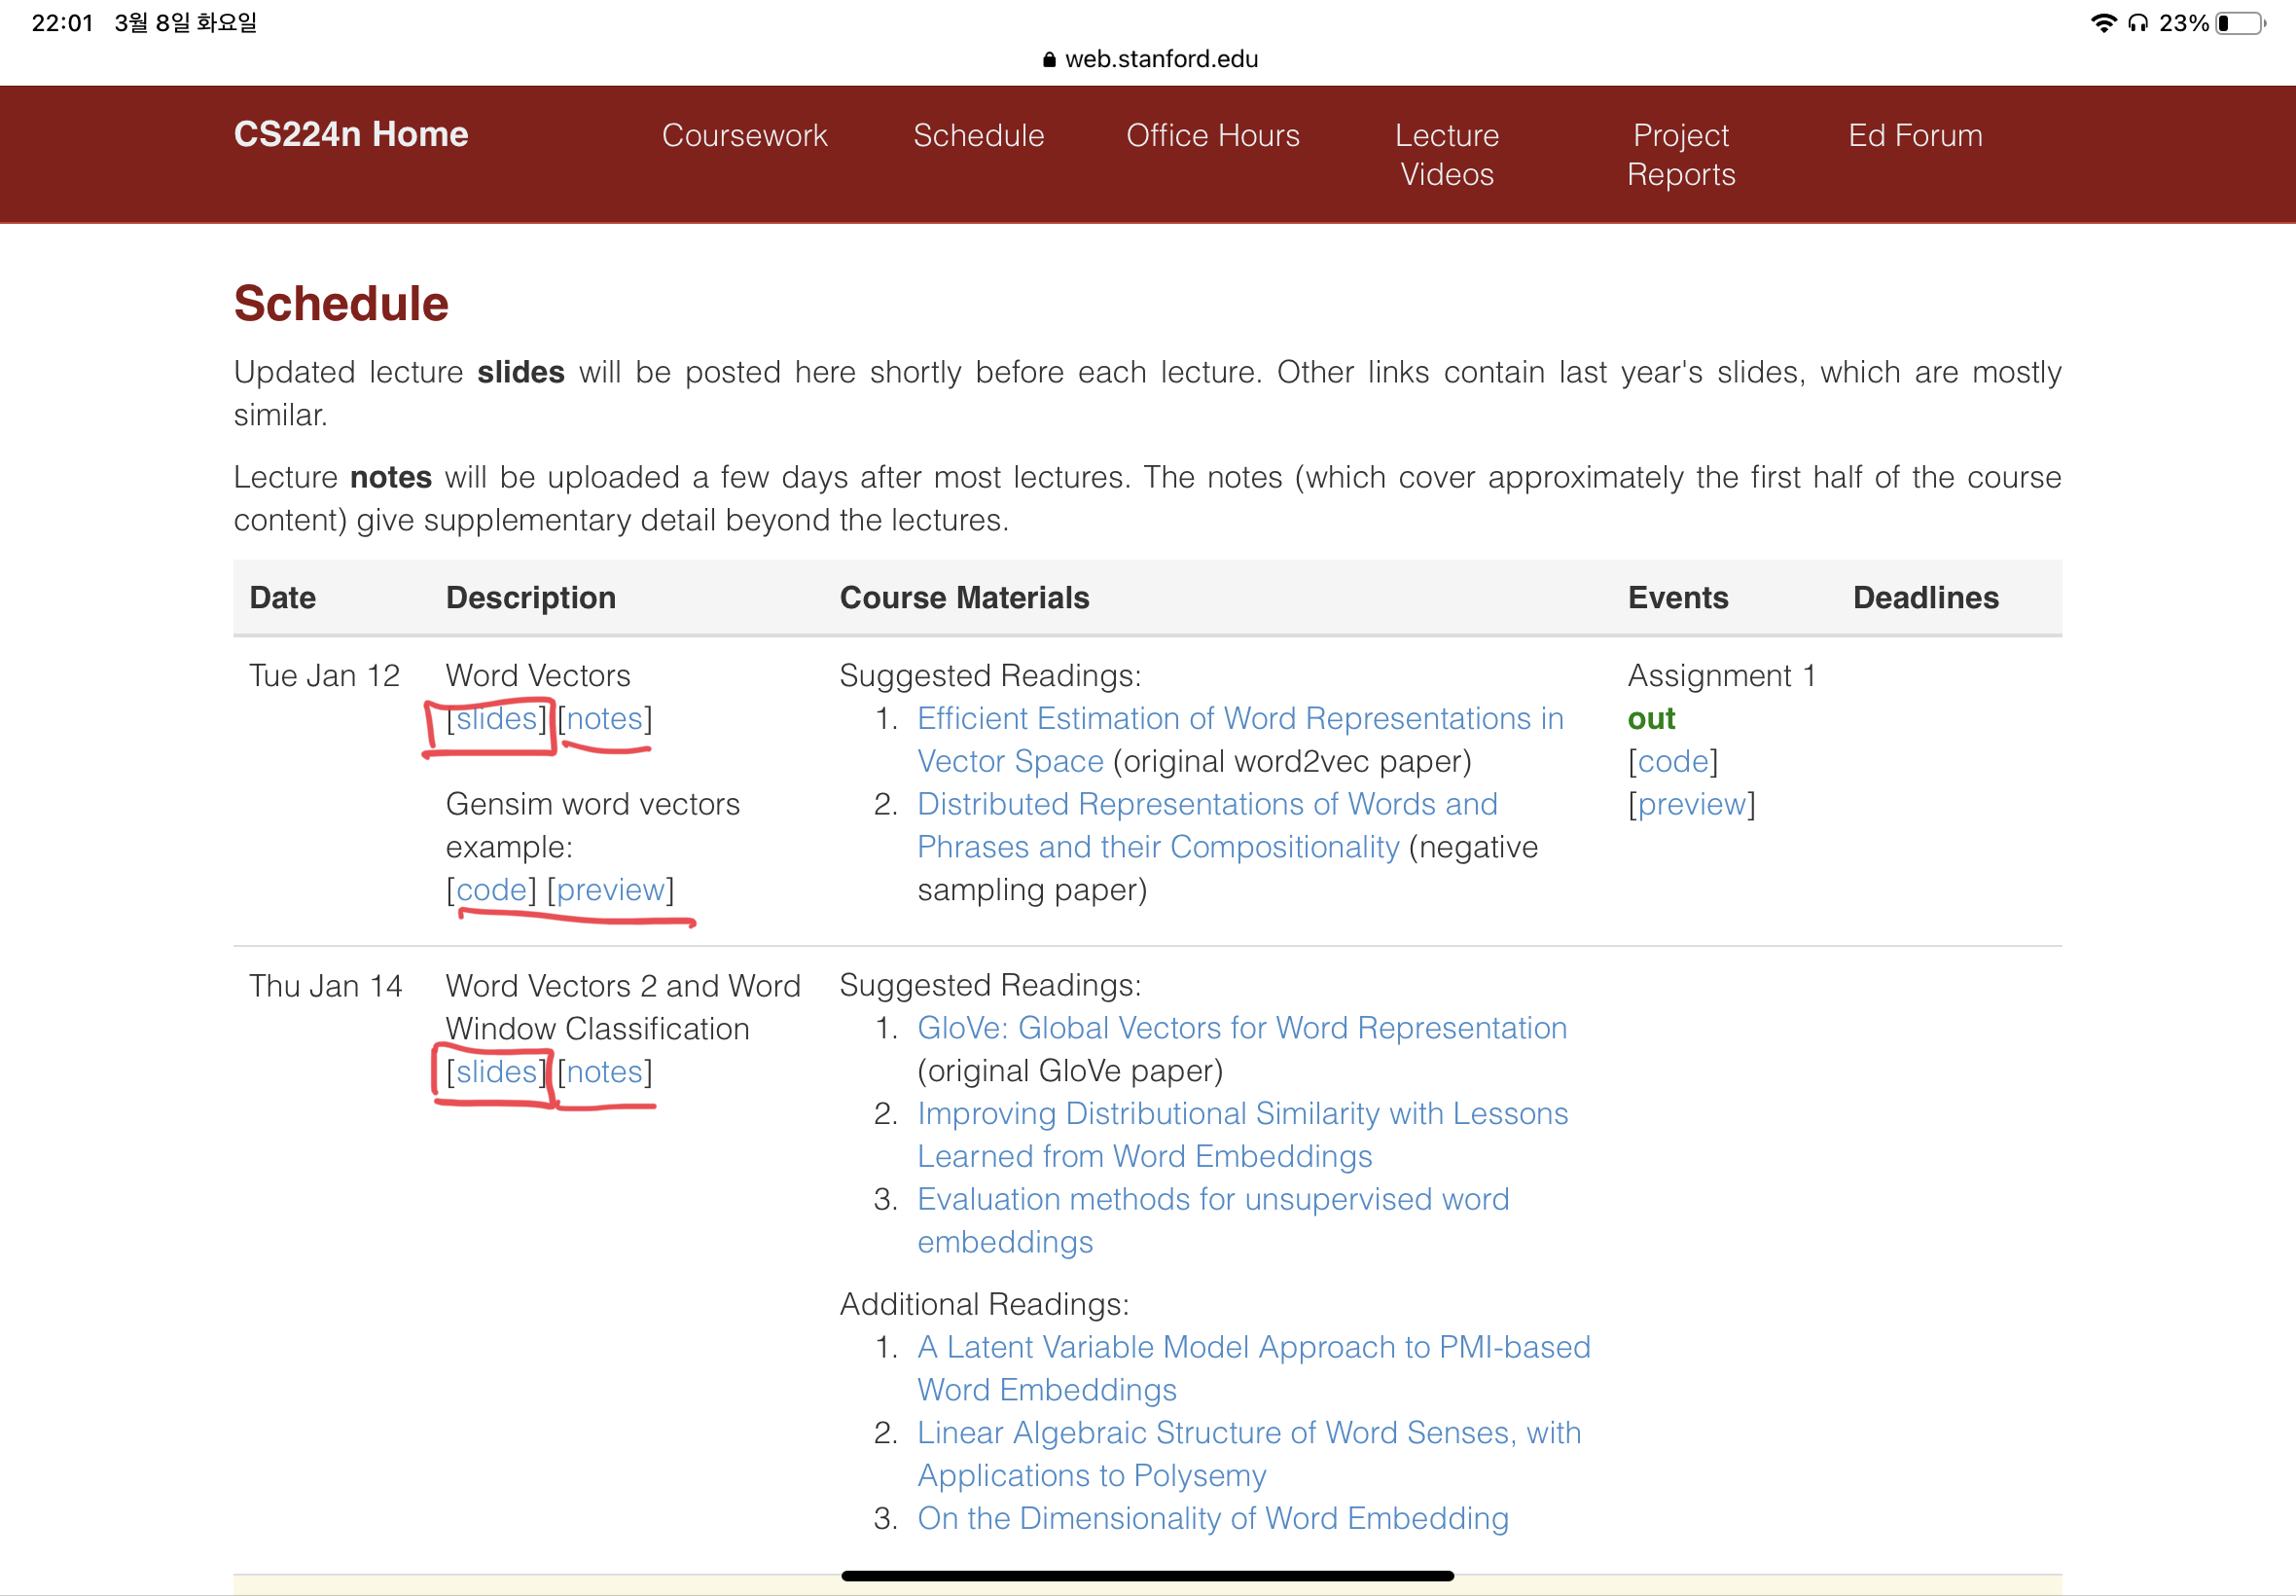Tap the battery indicator icon

coord(2239,23)
